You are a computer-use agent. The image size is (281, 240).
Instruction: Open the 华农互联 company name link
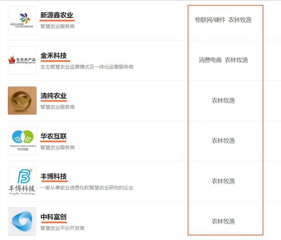click(54, 136)
